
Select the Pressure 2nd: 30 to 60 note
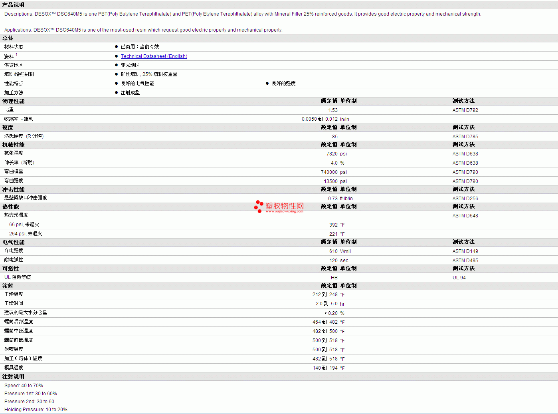click(29, 402)
